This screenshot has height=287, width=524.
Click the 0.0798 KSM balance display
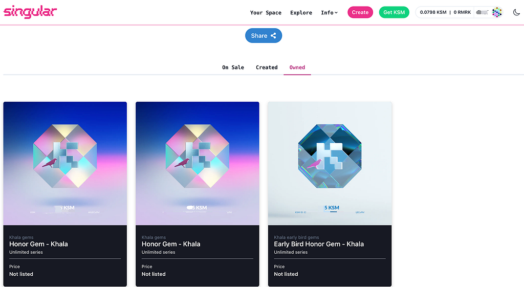pyautogui.click(x=433, y=12)
